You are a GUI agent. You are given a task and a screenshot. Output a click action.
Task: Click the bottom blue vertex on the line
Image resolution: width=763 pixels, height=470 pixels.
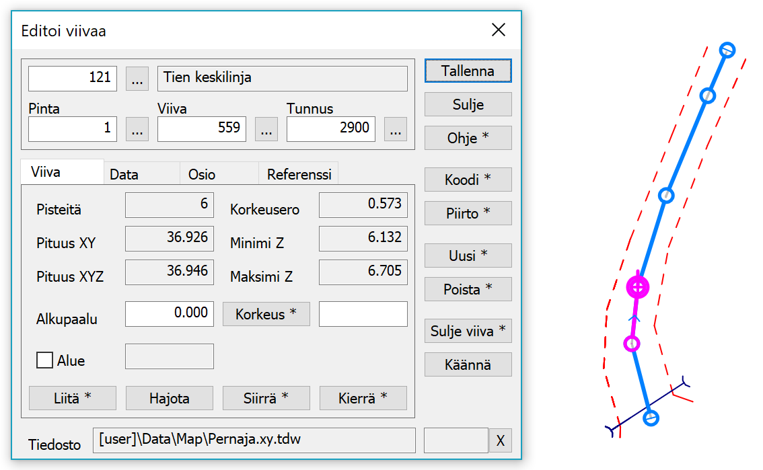pyautogui.click(x=650, y=418)
